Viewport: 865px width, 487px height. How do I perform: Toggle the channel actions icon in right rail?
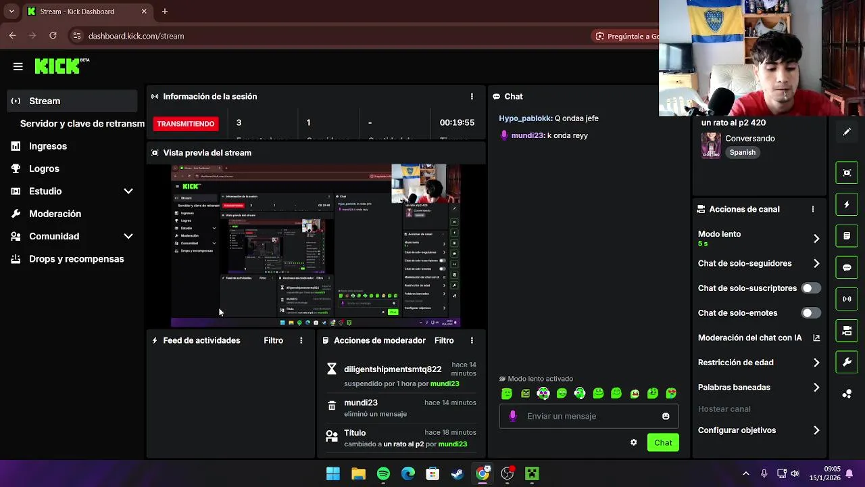847,331
